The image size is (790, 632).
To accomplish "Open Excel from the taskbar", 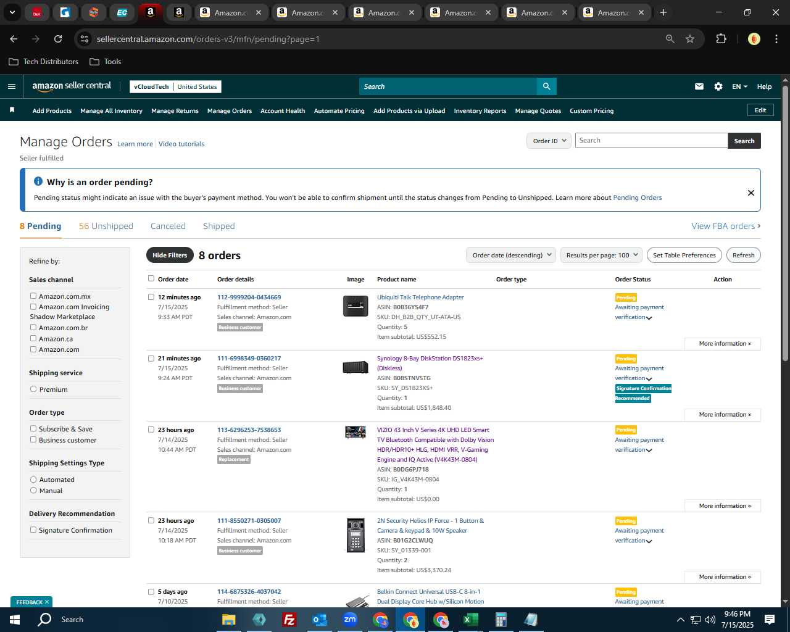I will pos(470,620).
